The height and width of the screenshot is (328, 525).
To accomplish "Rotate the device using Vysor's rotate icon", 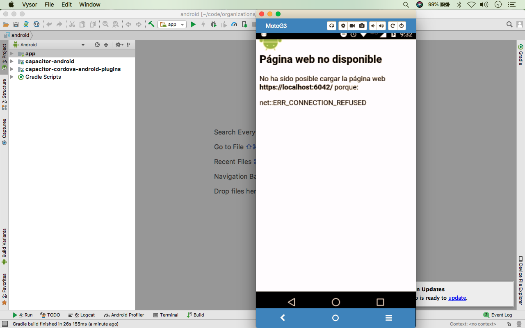I will (x=393, y=25).
